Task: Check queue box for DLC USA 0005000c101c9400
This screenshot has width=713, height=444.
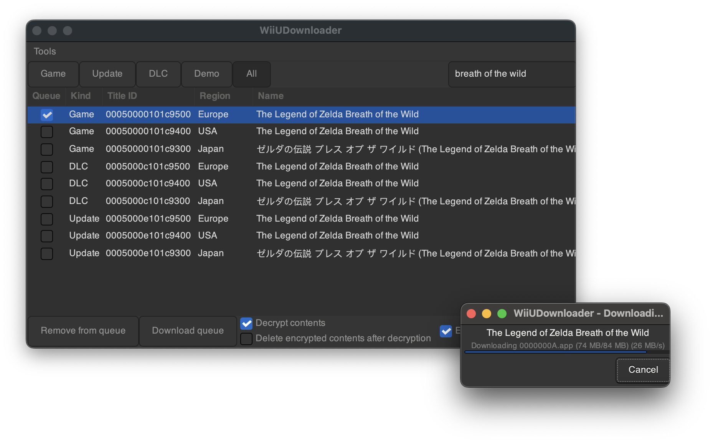Action: click(47, 184)
